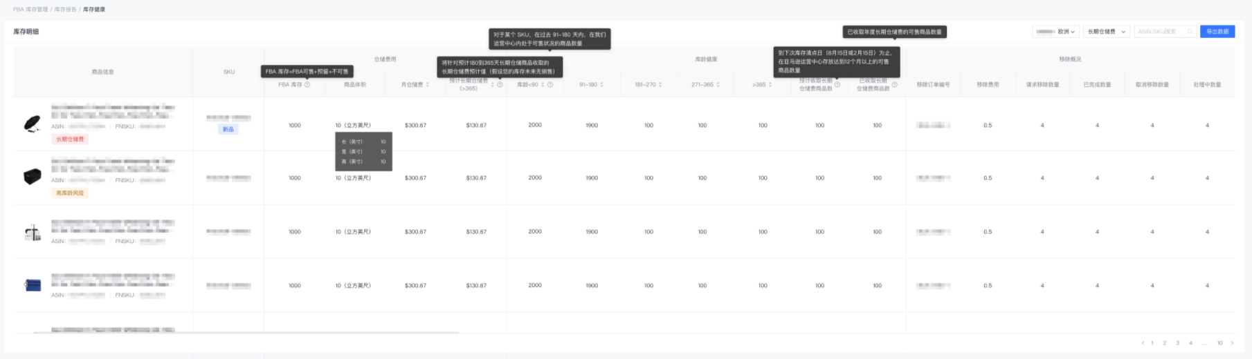The height and width of the screenshot is (359, 1252).
Task: Click help icon beside 库龄<90 header
Action: pos(550,85)
